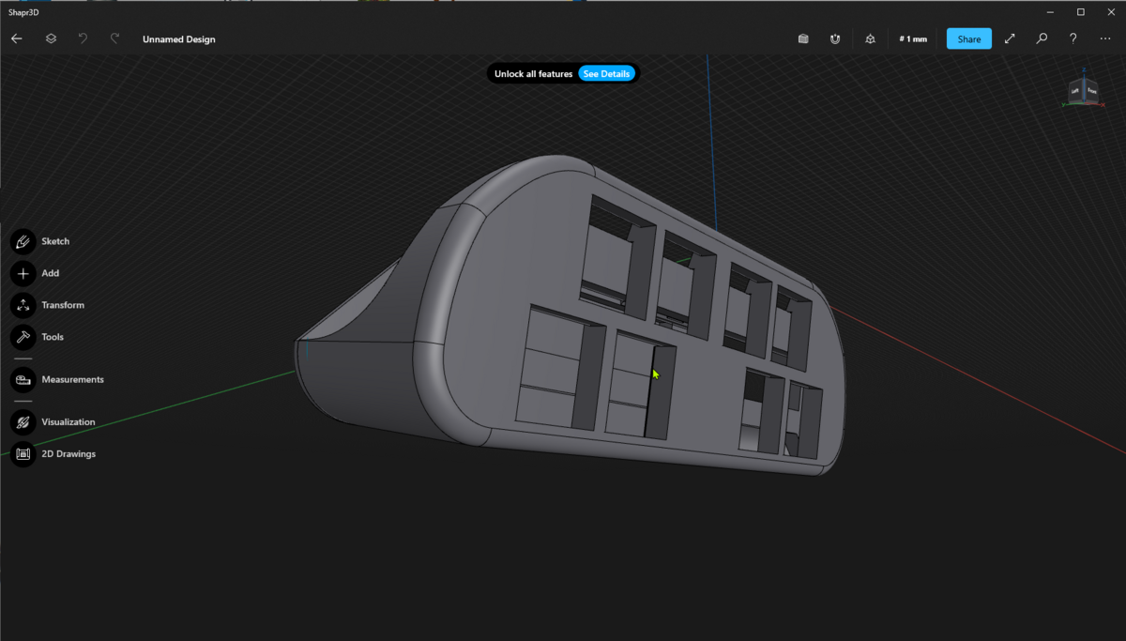Click the orientation cube's Left face
The width and height of the screenshot is (1126, 641).
tap(1075, 91)
